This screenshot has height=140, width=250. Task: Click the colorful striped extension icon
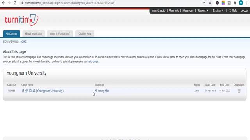(223, 3)
